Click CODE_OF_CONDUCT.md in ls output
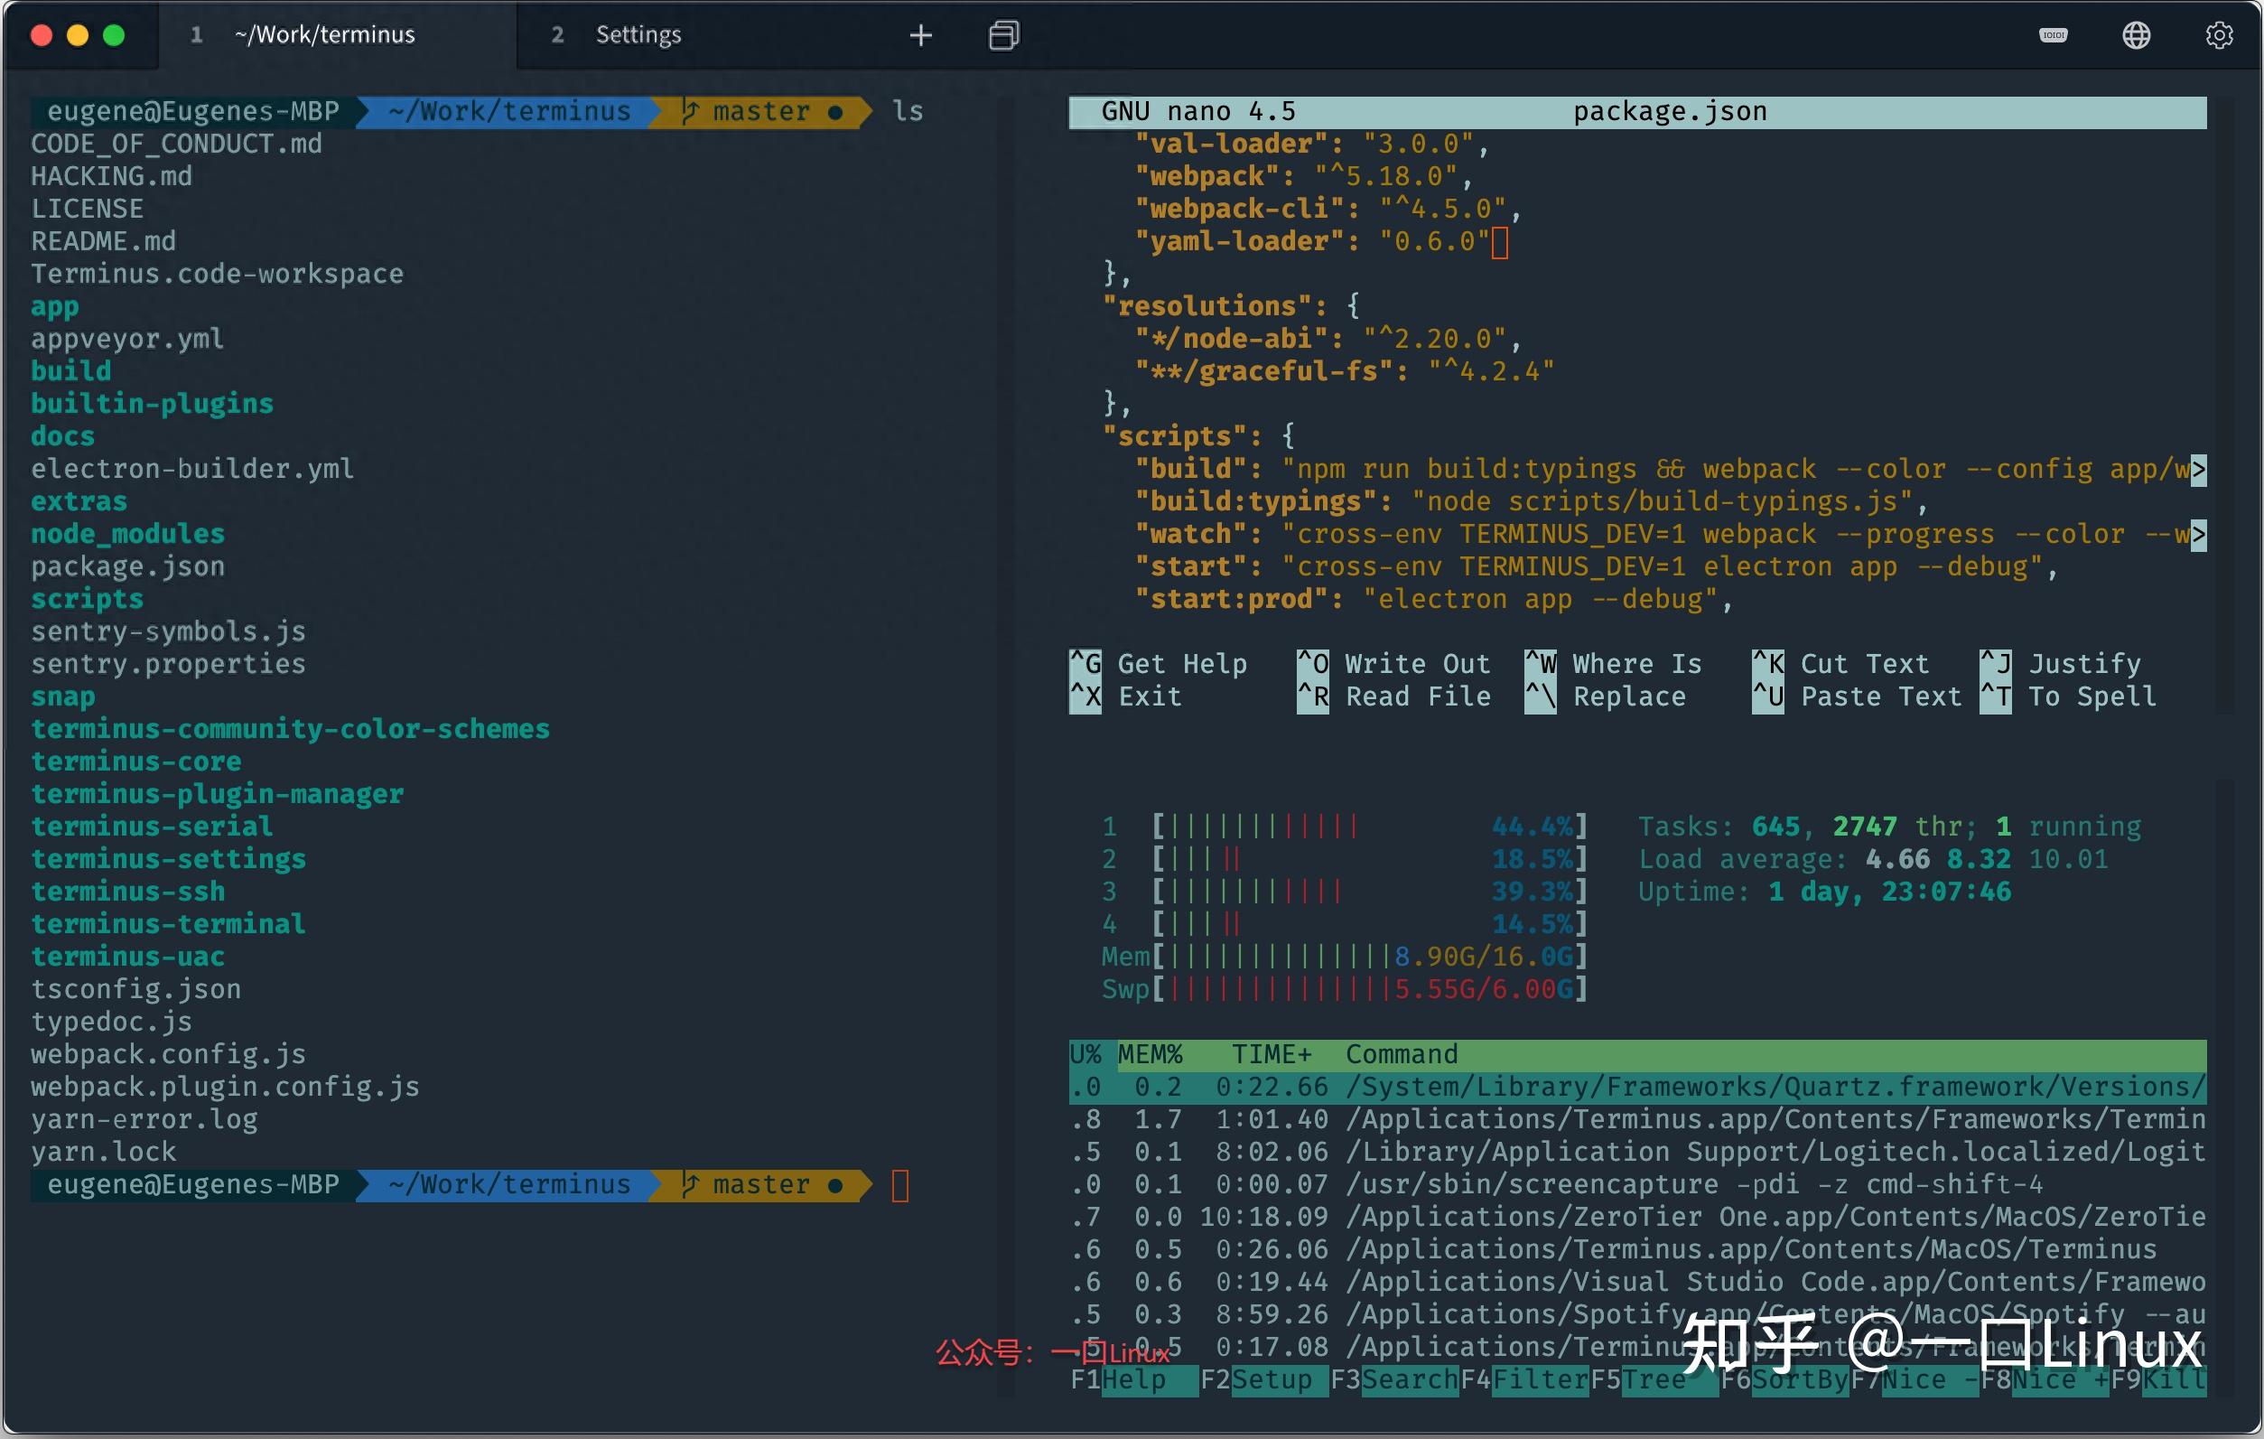Screen dimensions: 2264x1439 (x=177, y=144)
